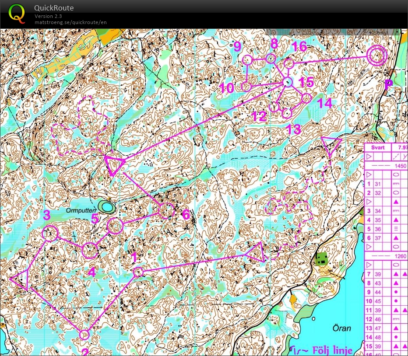Click control number 9 label on map
This screenshot has height=356, width=408.
(x=237, y=47)
